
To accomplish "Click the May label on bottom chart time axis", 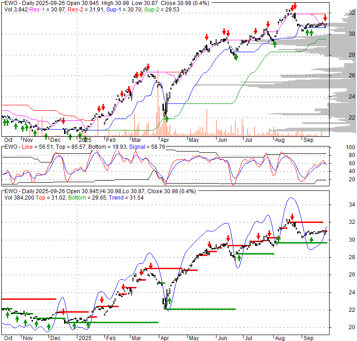I will tap(194, 338).
